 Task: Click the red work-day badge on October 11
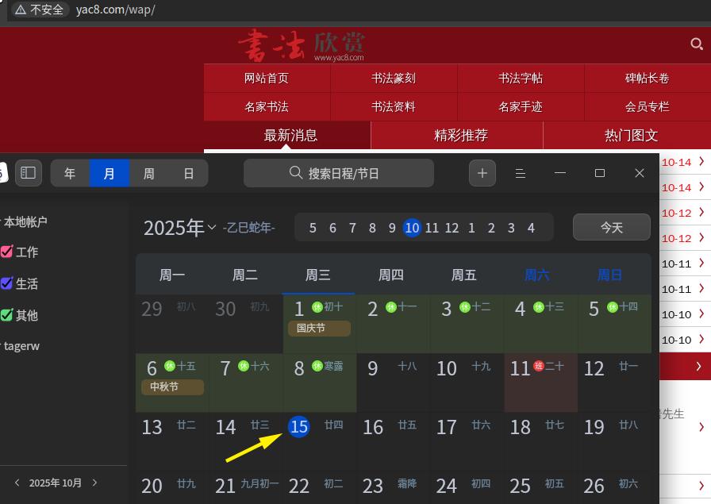[539, 366]
